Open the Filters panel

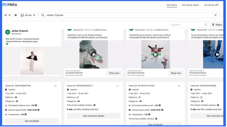[x=217, y=25]
